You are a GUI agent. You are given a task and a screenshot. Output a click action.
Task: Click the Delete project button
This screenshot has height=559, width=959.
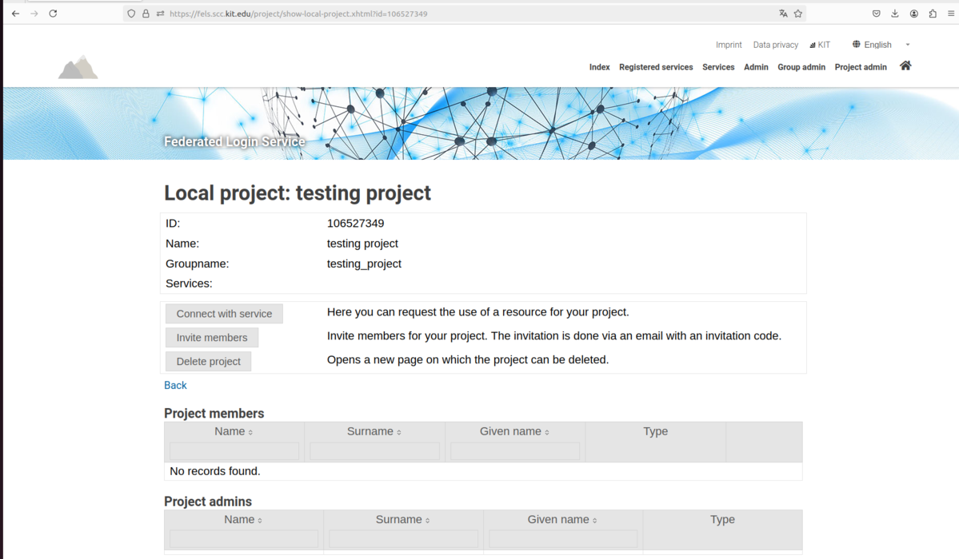(208, 361)
